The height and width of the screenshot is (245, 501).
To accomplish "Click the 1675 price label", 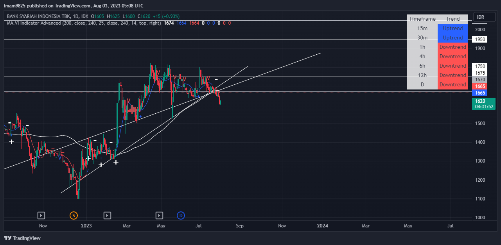I will tap(479, 73).
